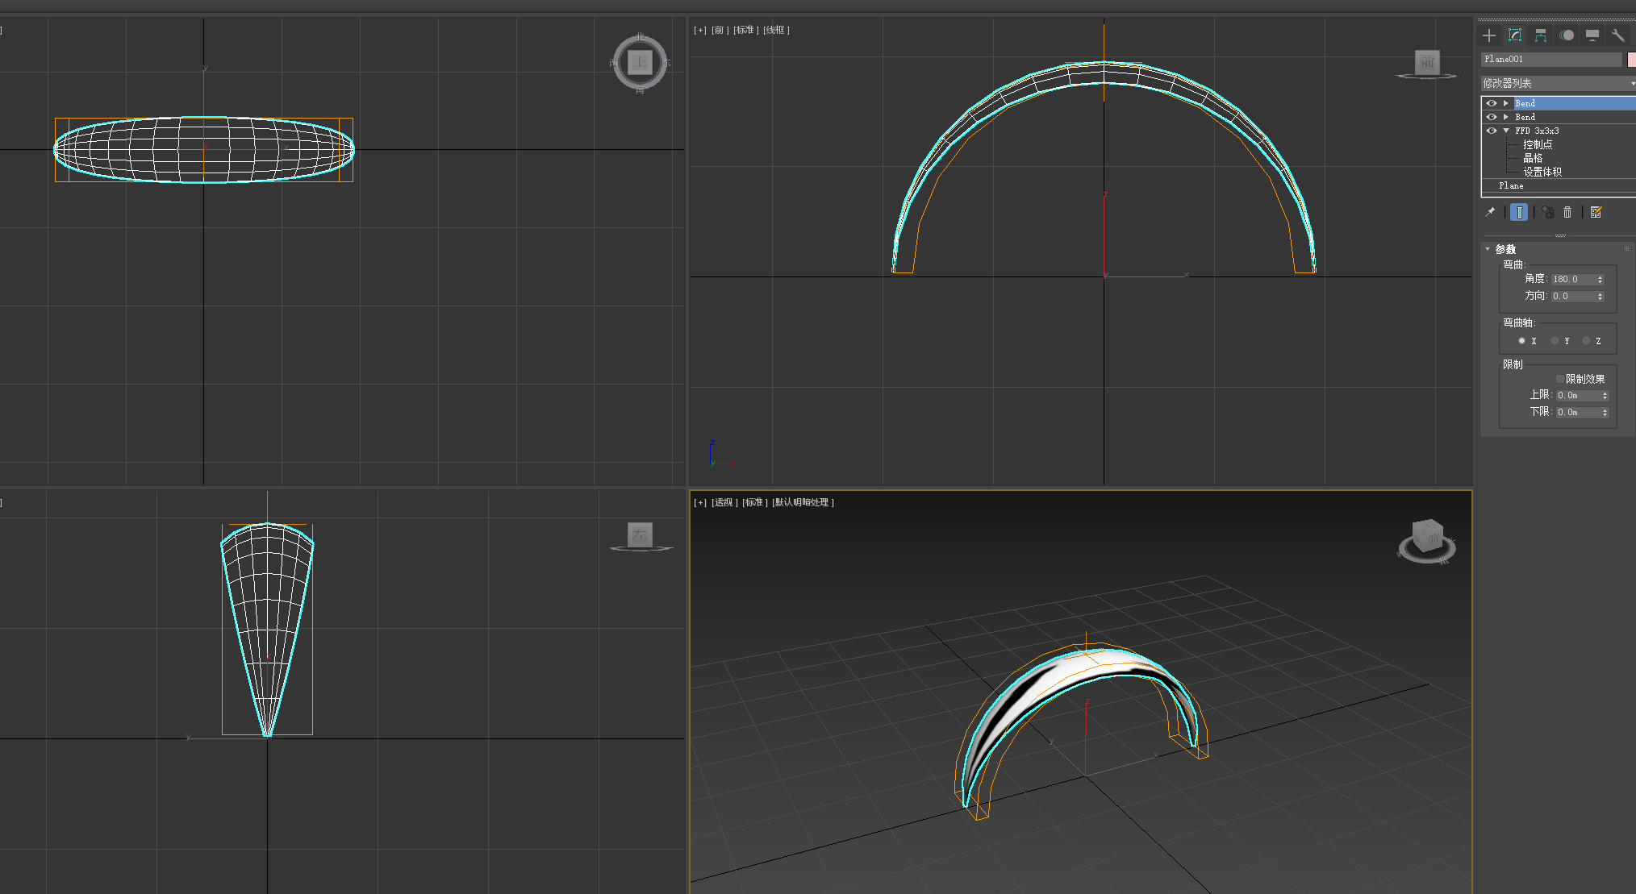Click the Pin Stack icon

pyautogui.click(x=1490, y=212)
